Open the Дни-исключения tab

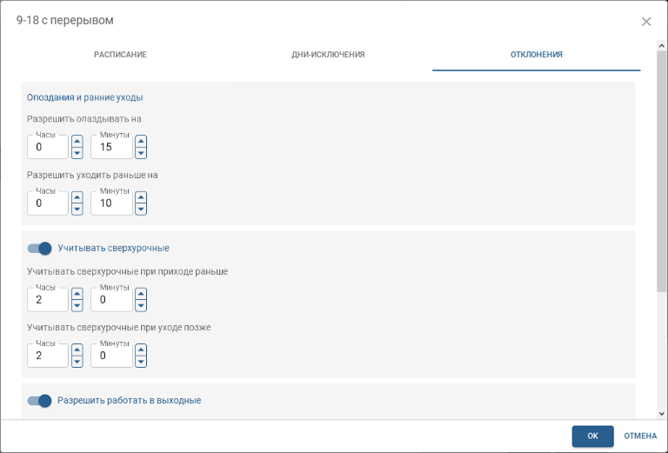pos(328,55)
